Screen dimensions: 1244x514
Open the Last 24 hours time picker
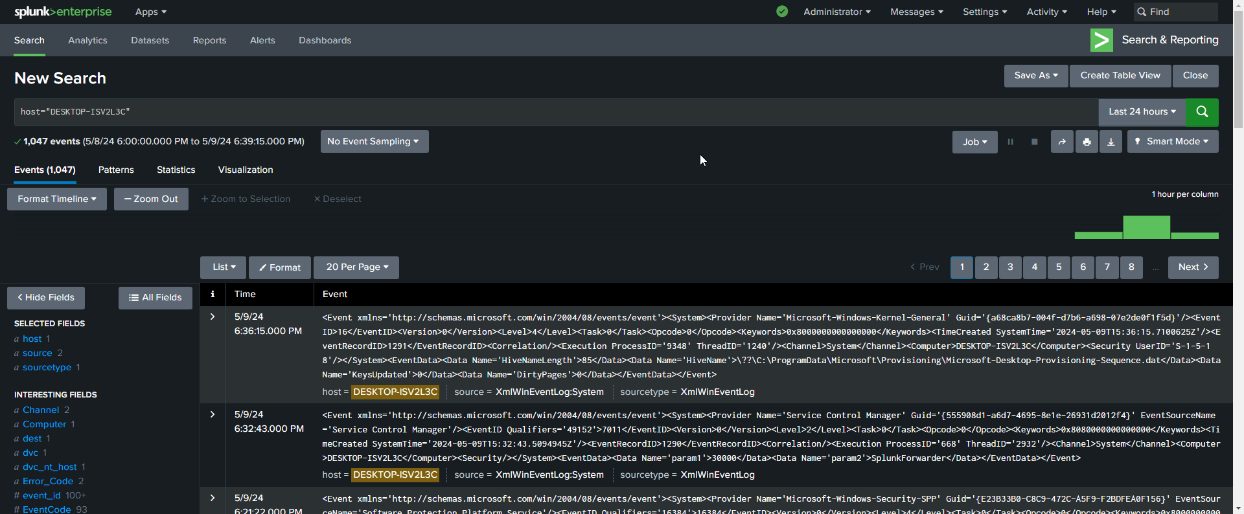[x=1142, y=112]
